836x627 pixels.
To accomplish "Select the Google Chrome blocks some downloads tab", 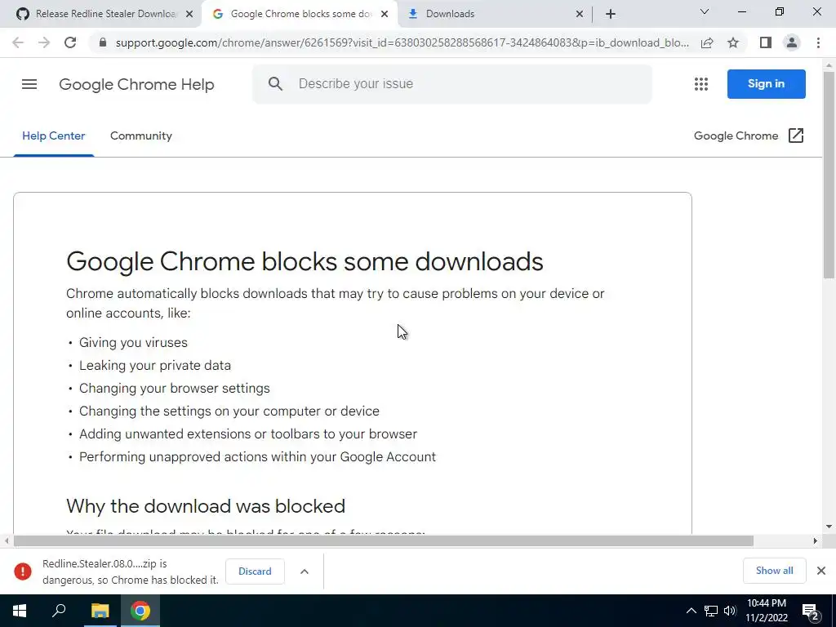I will [300, 14].
